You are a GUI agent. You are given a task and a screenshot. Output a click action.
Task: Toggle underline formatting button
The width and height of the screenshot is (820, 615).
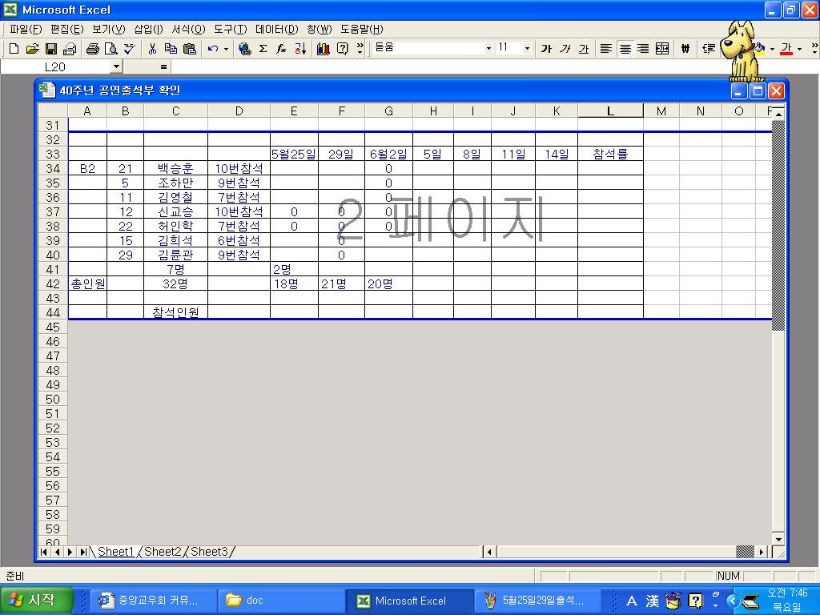(583, 49)
